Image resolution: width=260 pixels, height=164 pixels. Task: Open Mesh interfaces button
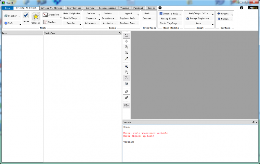click(149, 14)
